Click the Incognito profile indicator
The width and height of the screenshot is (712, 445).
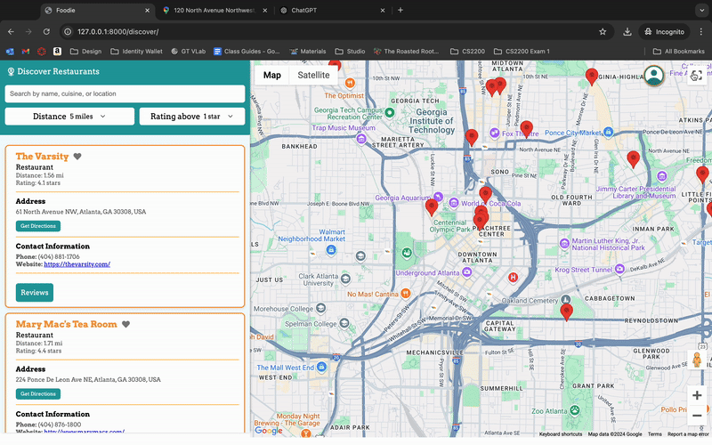[x=665, y=31]
